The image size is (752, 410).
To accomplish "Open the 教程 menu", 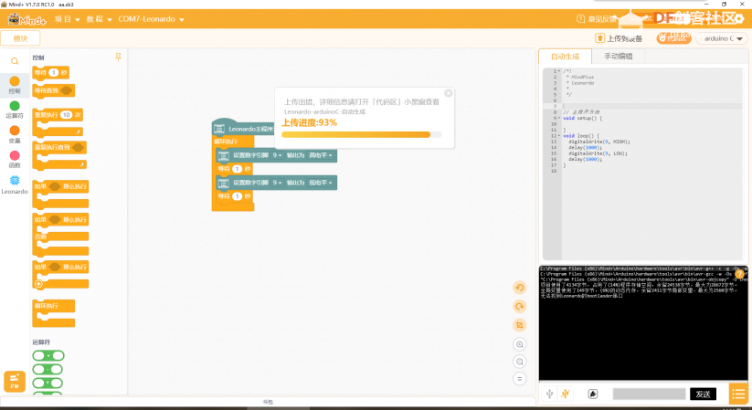I will click(x=99, y=19).
